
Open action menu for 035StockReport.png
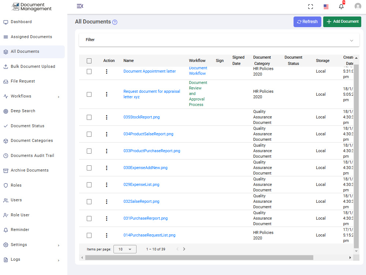pos(107,117)
